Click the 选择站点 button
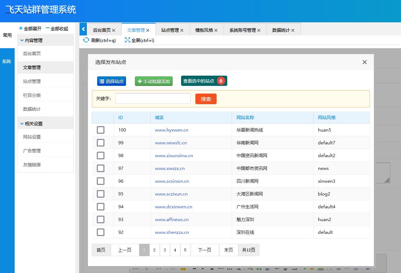The image size is (401, 273). [x=111, y=81]
